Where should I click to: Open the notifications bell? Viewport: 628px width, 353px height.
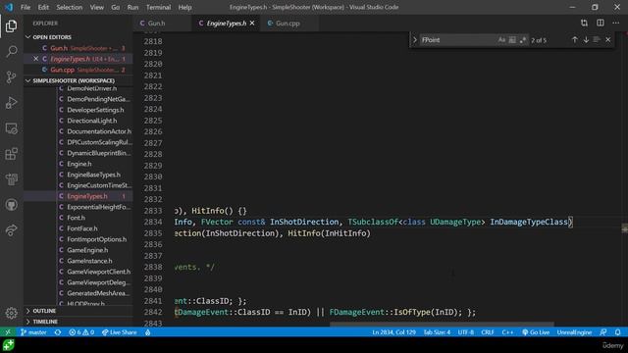(617, 332)
